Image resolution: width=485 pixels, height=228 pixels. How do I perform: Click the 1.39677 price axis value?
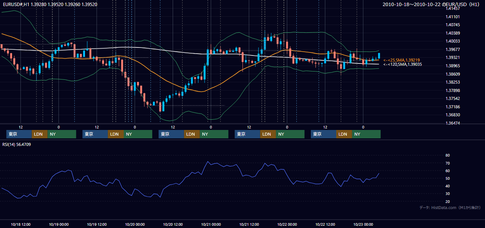coord(452,49)
